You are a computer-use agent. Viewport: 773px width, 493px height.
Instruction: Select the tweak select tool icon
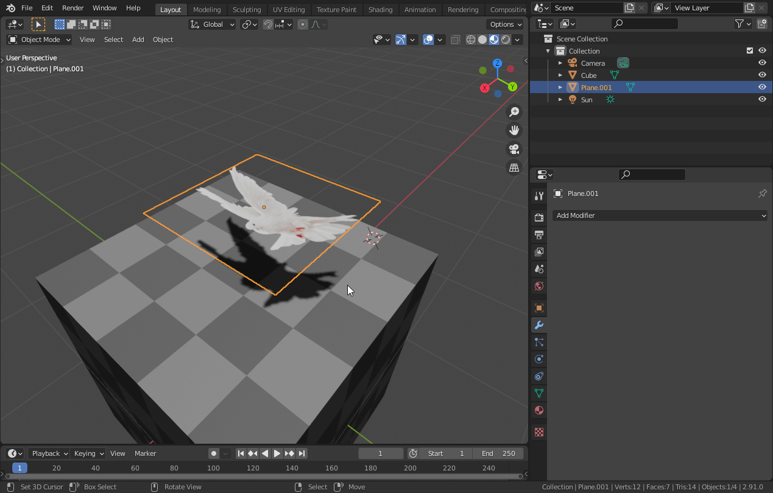(38, 24)
